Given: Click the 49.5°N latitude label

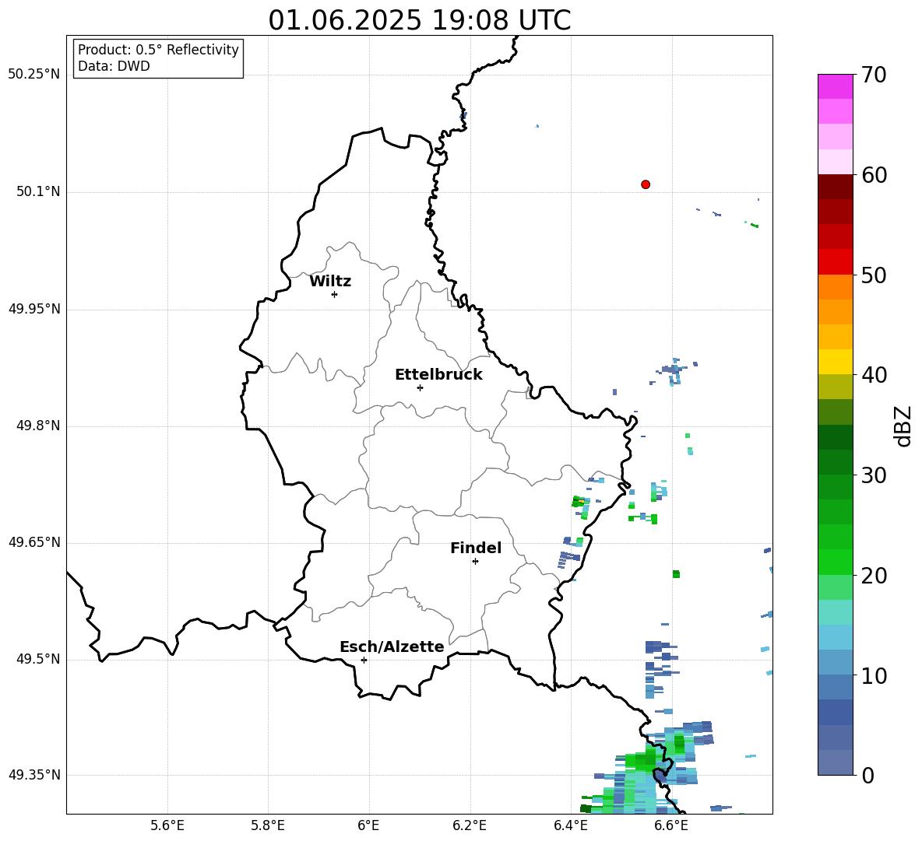Looking at the screenshot, I should [38, 660].
